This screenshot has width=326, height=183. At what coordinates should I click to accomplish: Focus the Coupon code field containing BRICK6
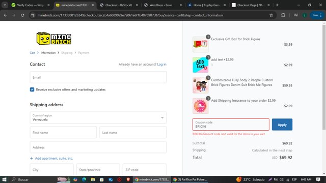pyautogui.click(x=231, y=125)
